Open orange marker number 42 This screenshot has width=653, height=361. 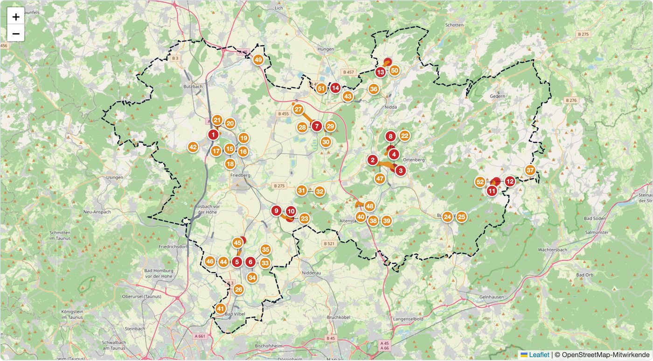point(193,147)
